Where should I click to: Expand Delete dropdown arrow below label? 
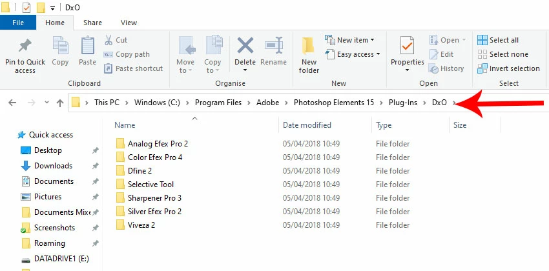[x=245, y=70]
